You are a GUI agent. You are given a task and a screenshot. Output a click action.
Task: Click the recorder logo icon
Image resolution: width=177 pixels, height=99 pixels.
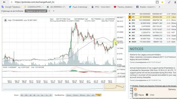(135, 89)
